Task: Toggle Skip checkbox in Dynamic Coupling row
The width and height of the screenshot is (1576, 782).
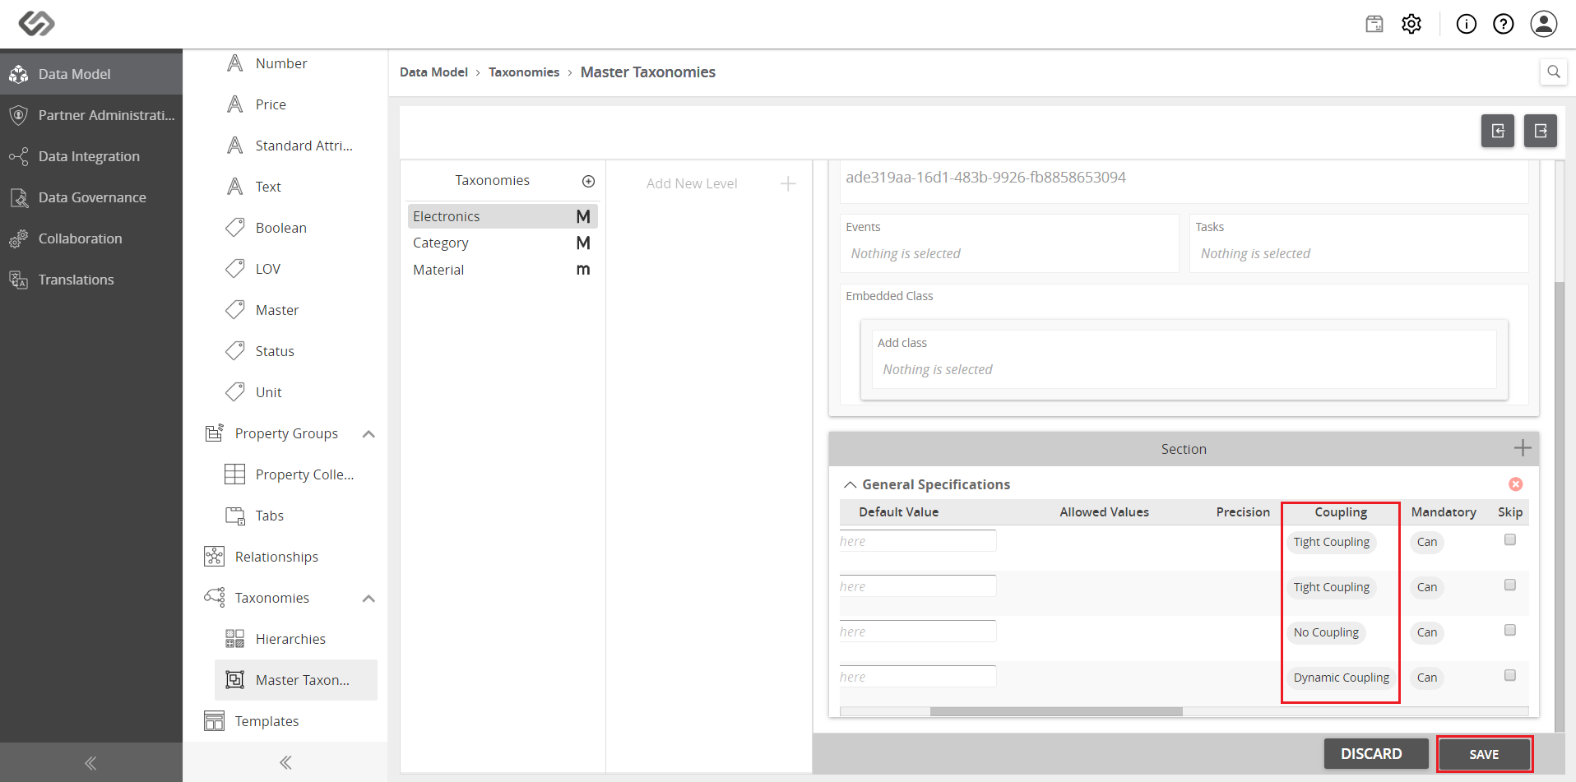Action: coord(1510,675)
